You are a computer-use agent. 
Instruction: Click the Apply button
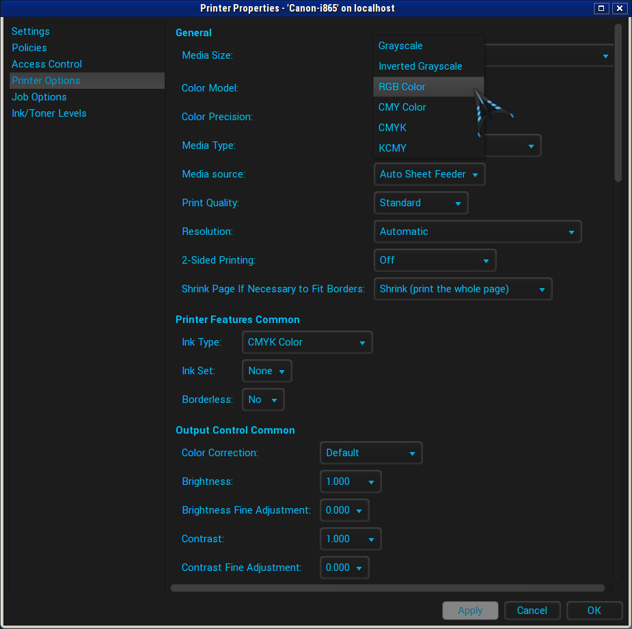(470, 611)
